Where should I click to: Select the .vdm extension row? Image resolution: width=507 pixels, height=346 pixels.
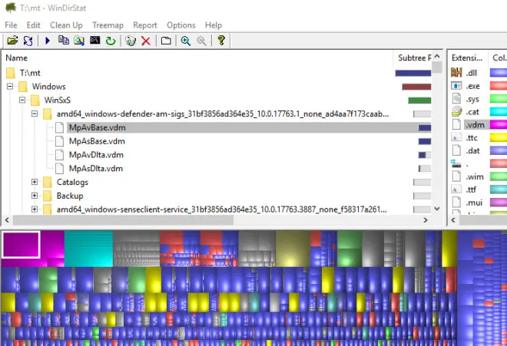(x=478, y=125)
